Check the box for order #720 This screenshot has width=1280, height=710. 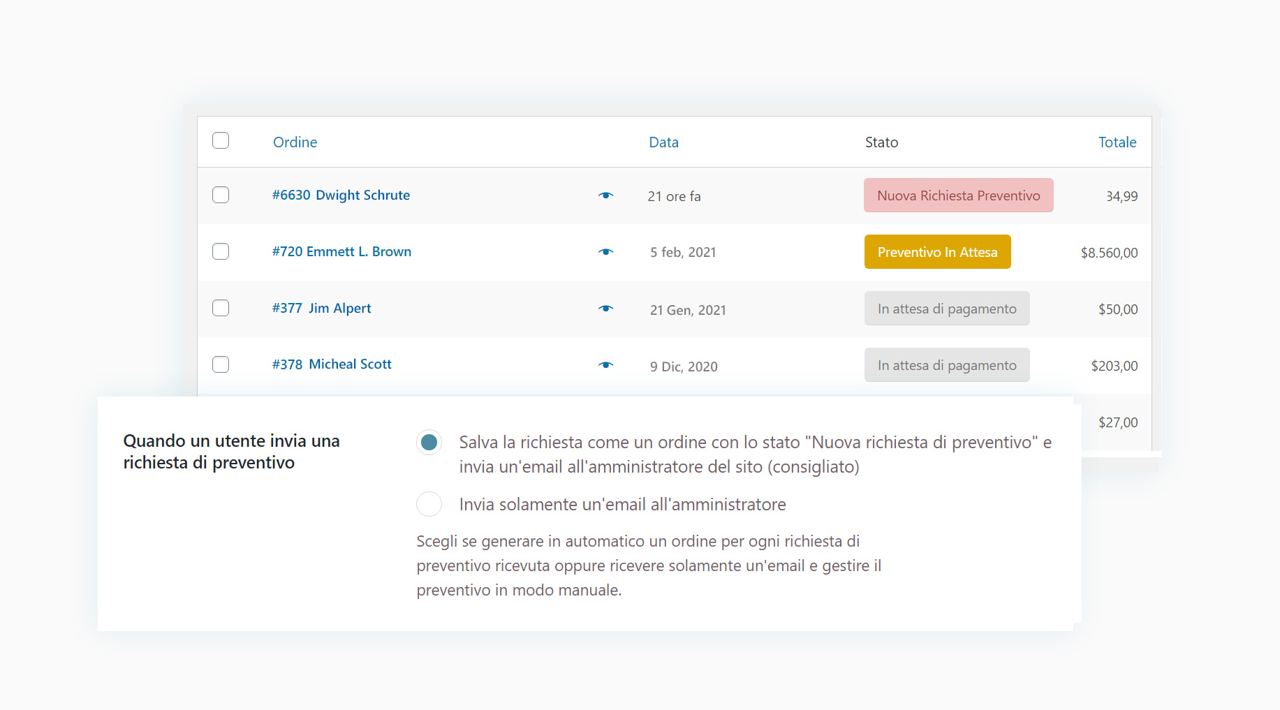(221, 251)
